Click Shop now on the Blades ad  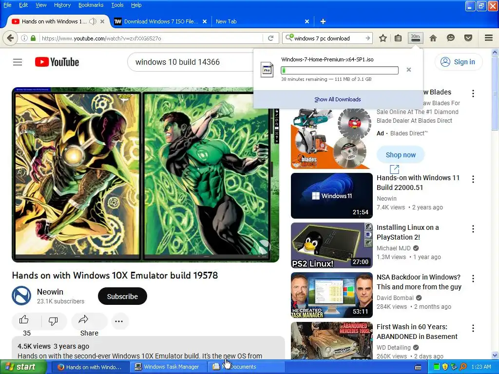tap(401, 155)
